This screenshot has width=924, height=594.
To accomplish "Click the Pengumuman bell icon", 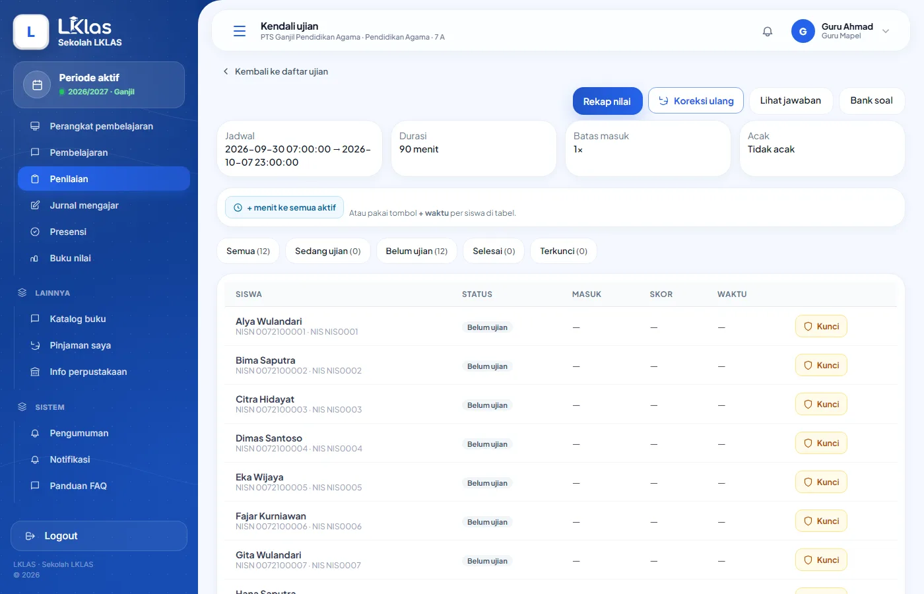I will point(35,433).
